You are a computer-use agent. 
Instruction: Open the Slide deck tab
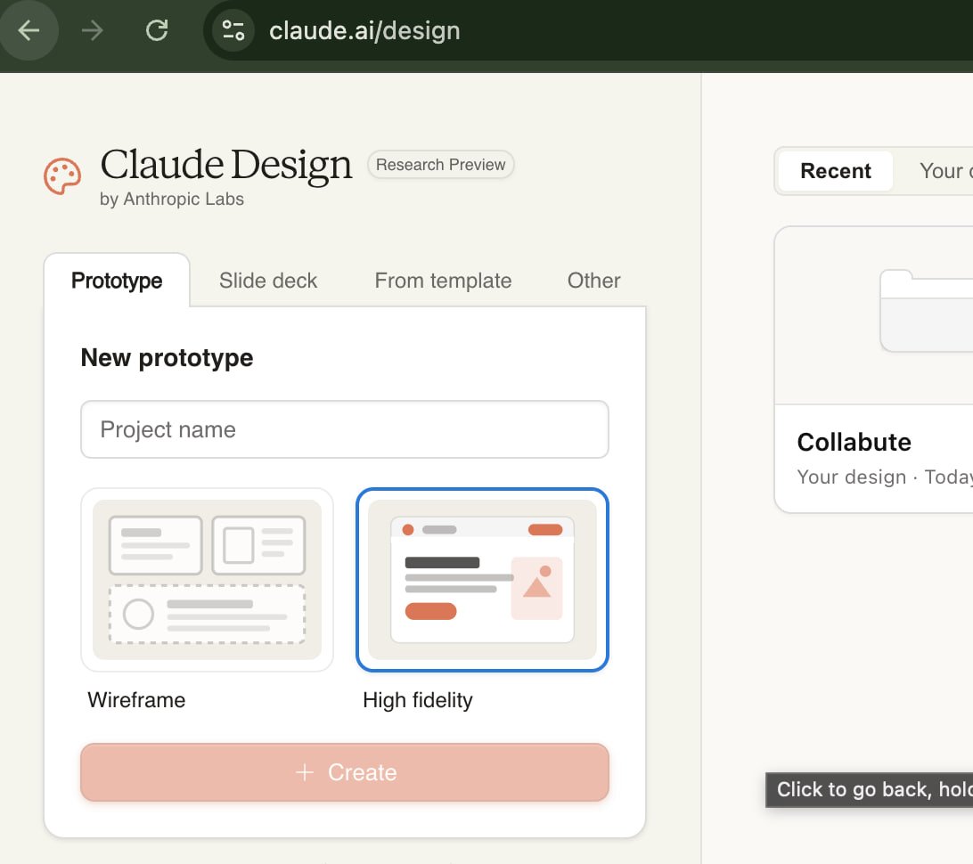(x=268, y=281)
